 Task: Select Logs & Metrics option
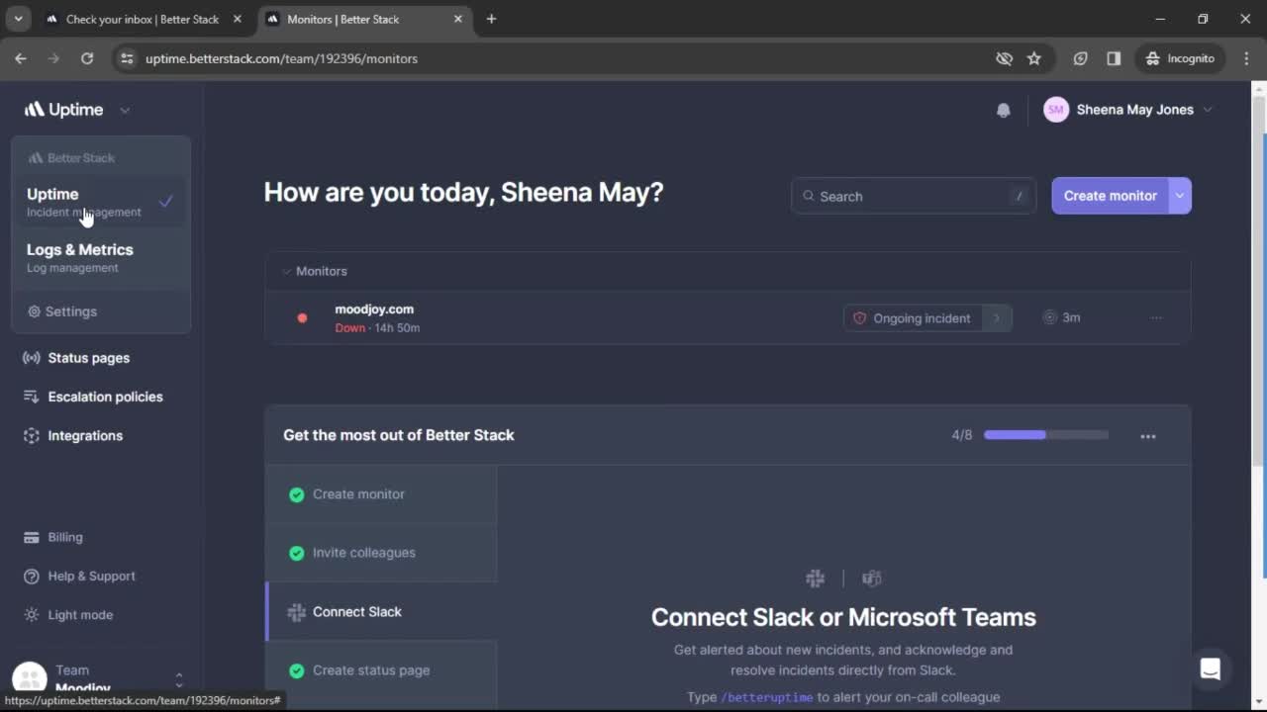pyautogui.click(x=100, y=257)
